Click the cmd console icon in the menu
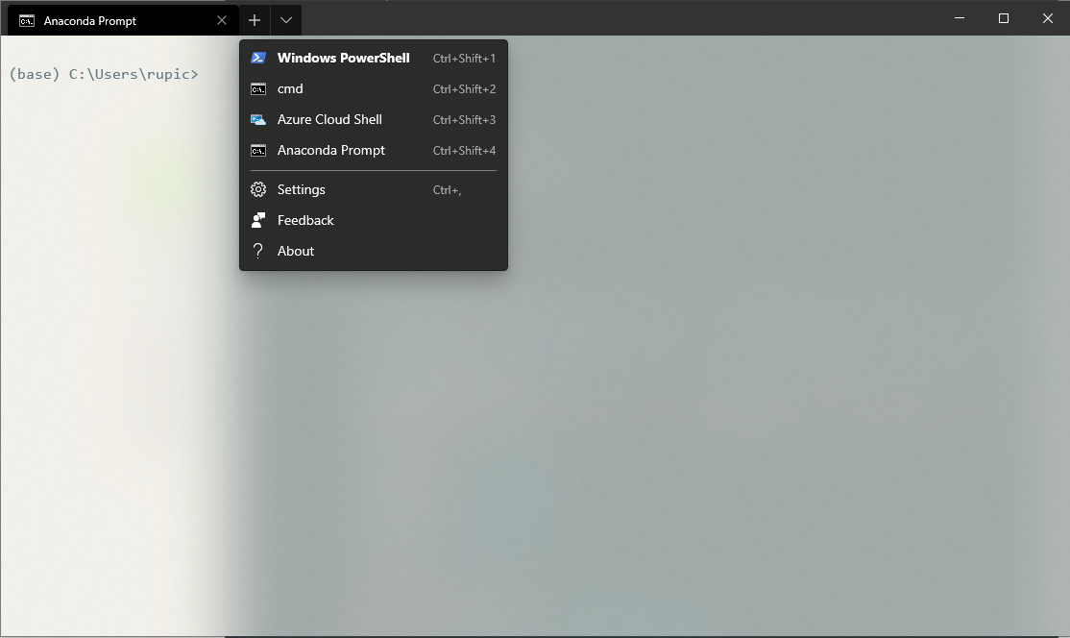 click(258, 88)
